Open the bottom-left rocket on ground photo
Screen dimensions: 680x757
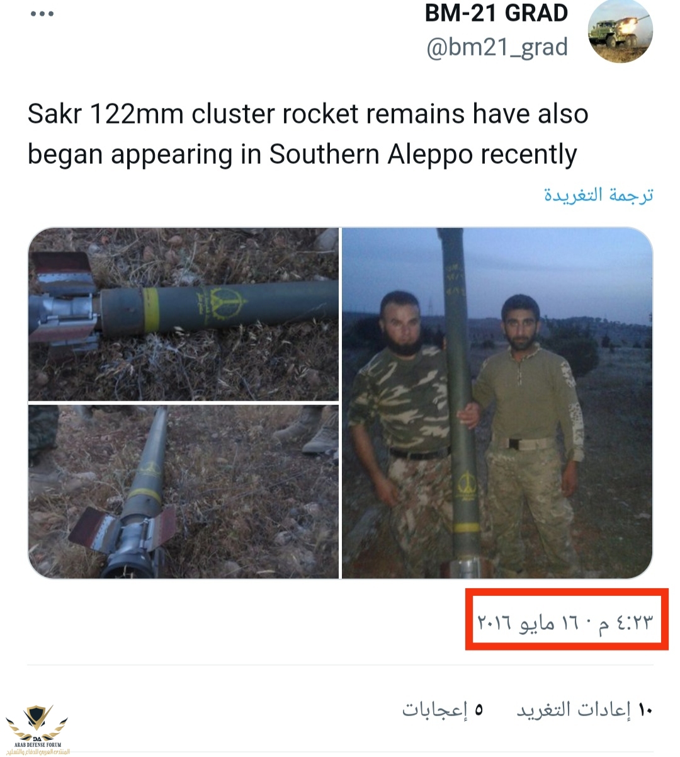pyautogui.click(x=183, y=491)
